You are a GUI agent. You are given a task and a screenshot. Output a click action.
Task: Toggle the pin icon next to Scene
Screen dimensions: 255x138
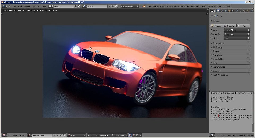tap(212, 16)
